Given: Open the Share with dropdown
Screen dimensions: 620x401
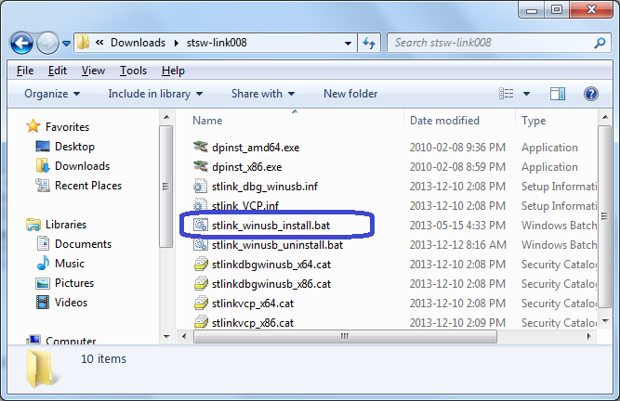Looking at the screenshot, I should pyautogui.click(x=263, y=94).
